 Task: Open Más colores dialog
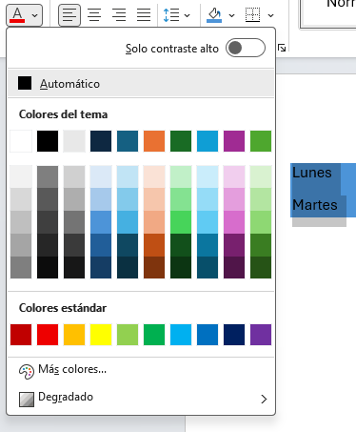point(141,370)
